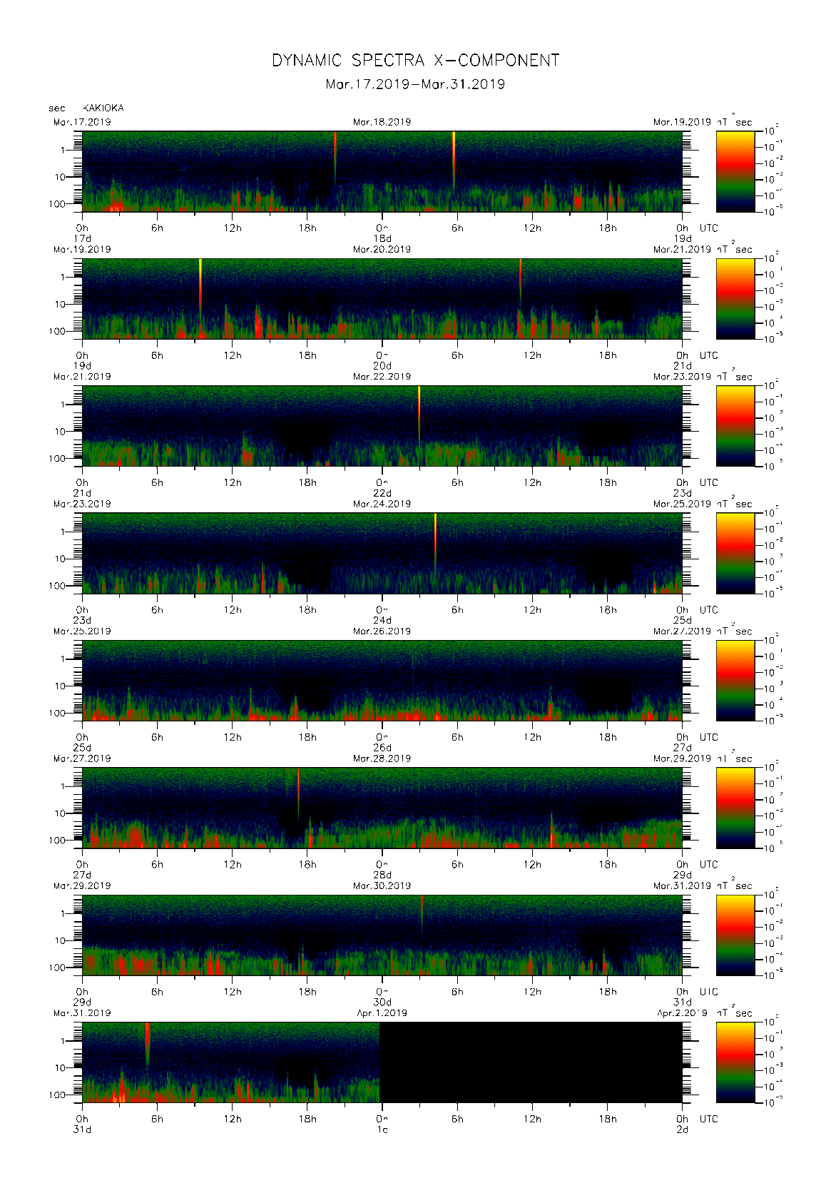Click the 18d day axis label
Viewport: 831px width, 1198px height.
pos(382,238)
